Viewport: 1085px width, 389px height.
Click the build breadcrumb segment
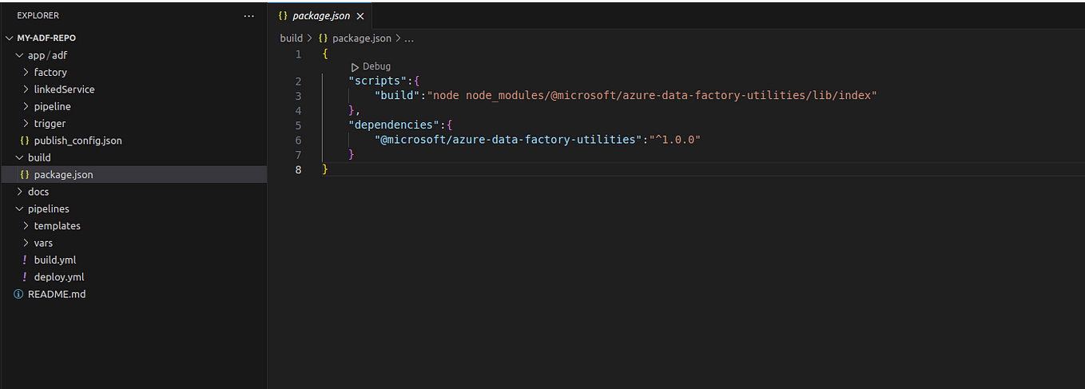click(291, 38)
